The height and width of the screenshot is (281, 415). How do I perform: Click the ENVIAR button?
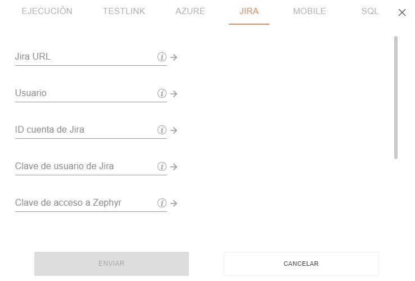[111, 264]
